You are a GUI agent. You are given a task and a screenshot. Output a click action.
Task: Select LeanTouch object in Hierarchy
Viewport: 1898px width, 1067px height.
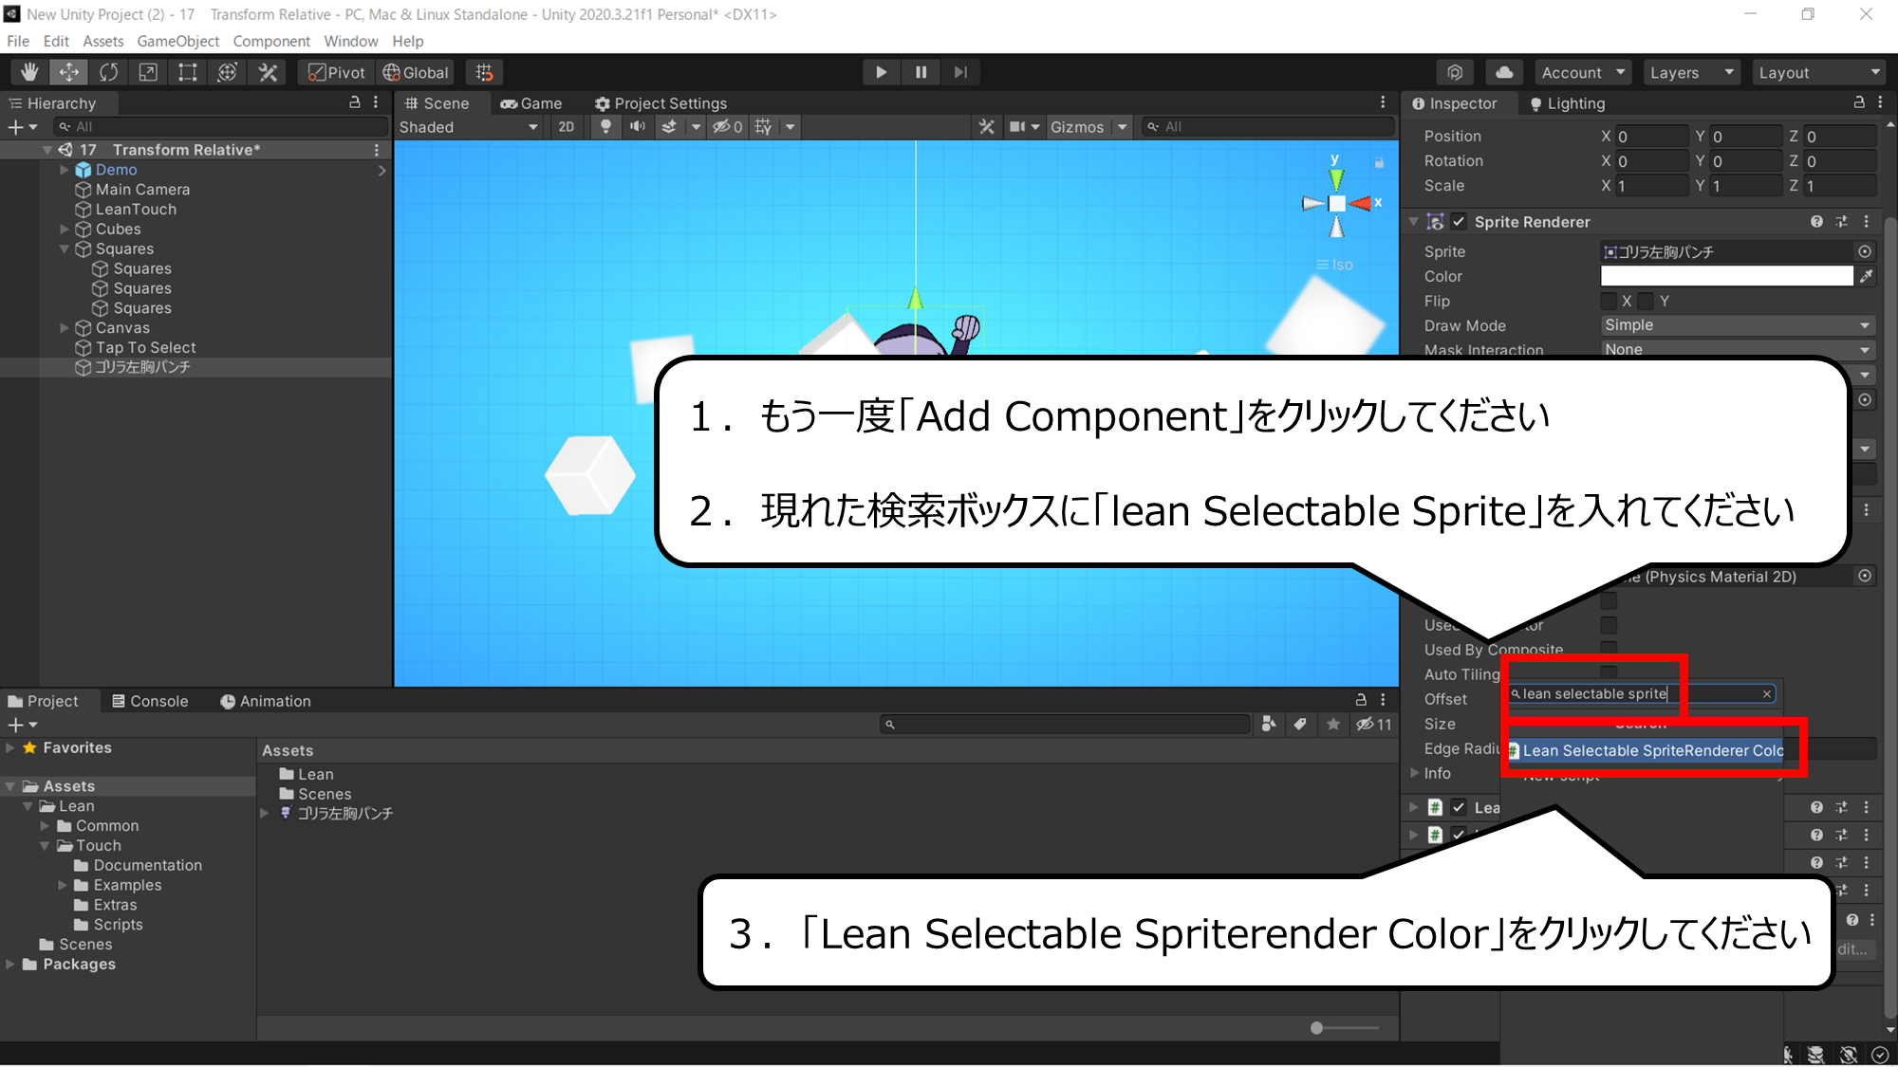[x=136, y=210]
